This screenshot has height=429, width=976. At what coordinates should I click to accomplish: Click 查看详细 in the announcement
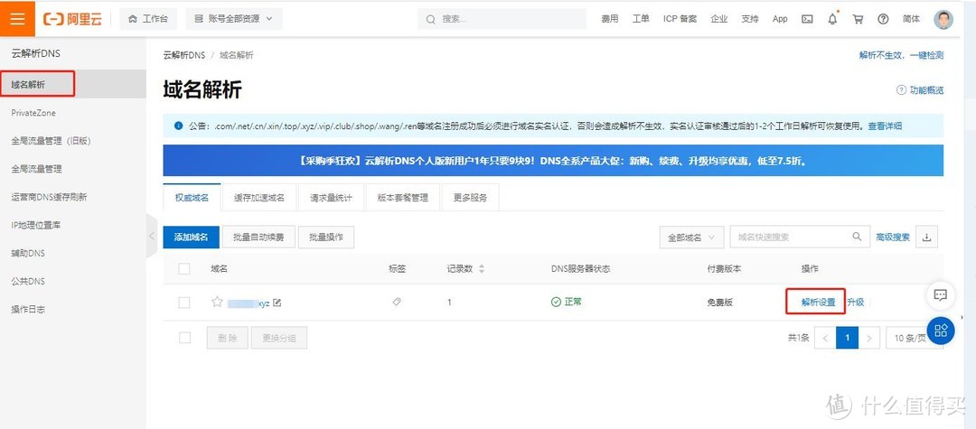point(885,126)
